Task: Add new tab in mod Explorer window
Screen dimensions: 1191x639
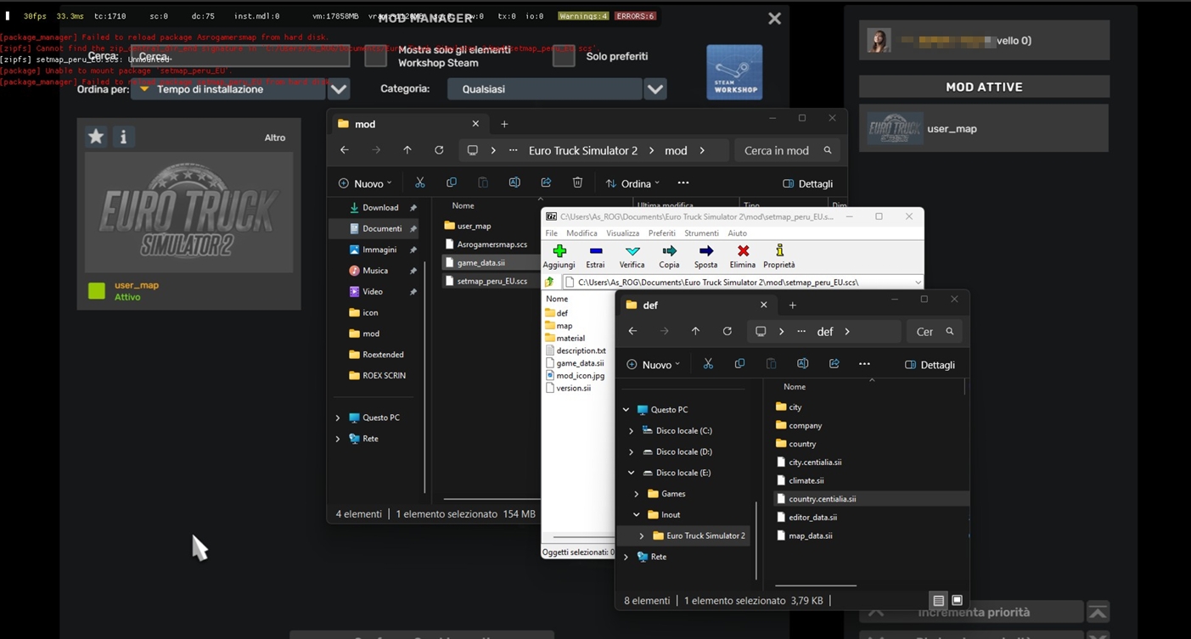Action: point(504,124)
